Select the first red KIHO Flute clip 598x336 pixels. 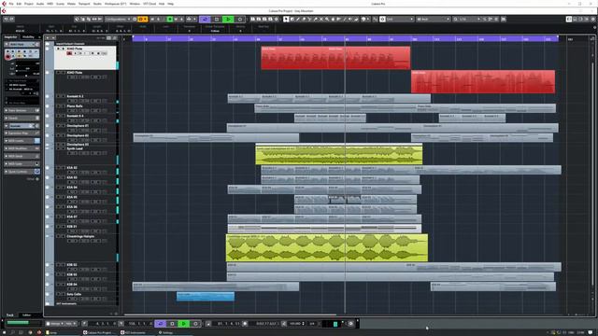click(335, 58)
